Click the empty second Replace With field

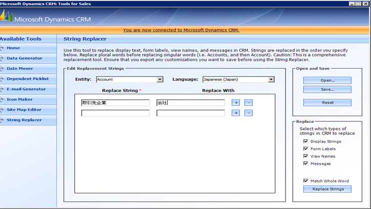coord(191,113)
